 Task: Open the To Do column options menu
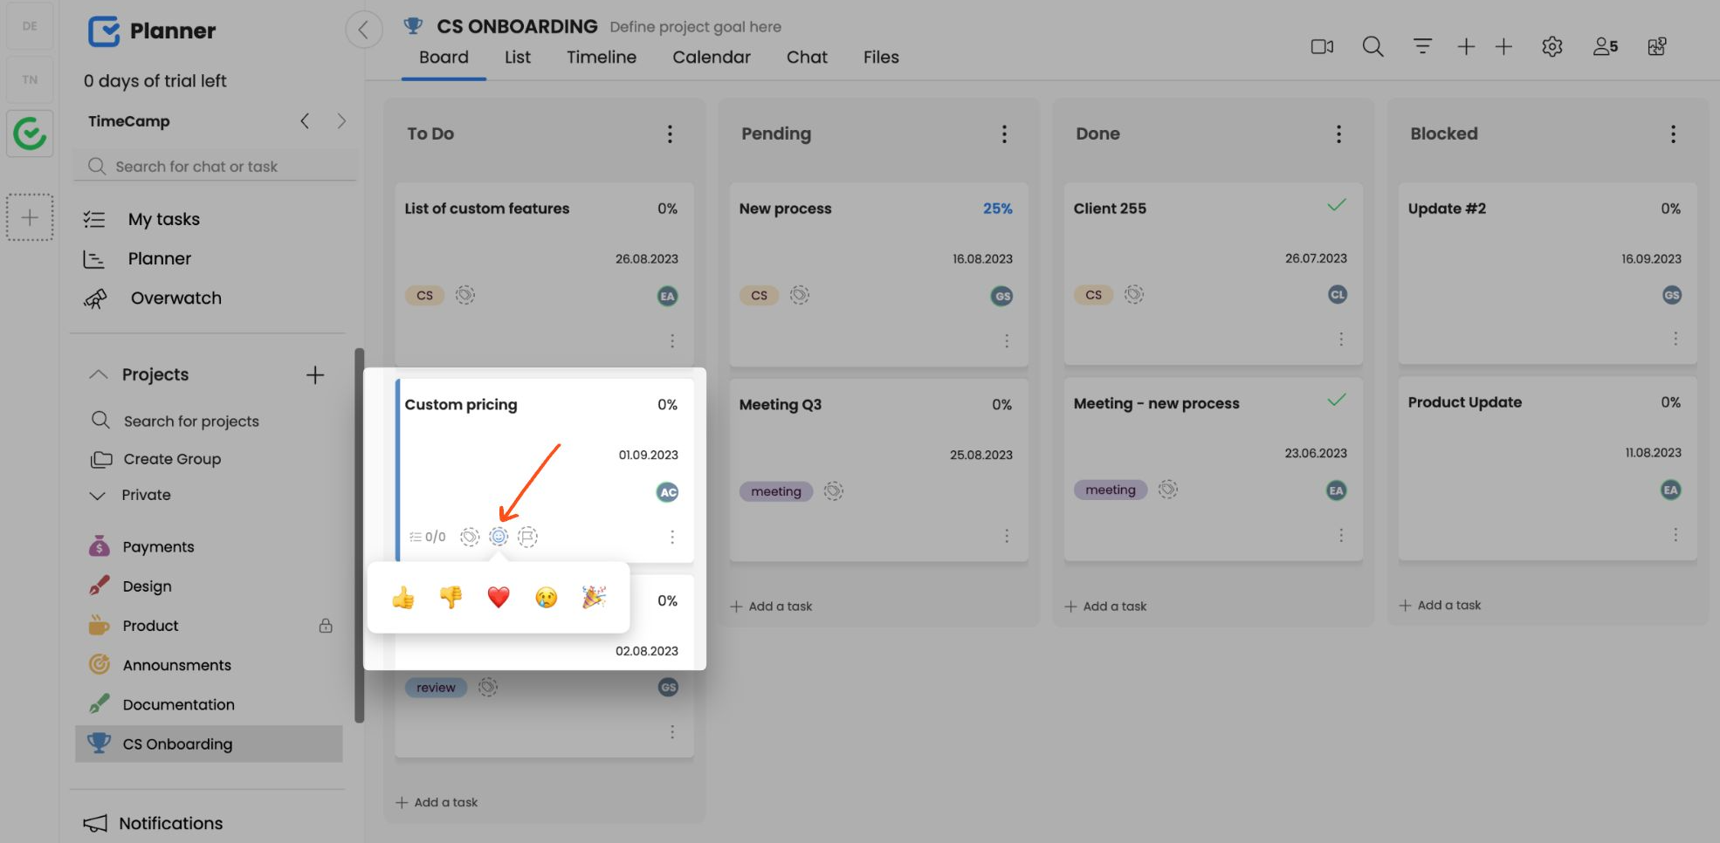pyautogui.click(x=670, y=134)
